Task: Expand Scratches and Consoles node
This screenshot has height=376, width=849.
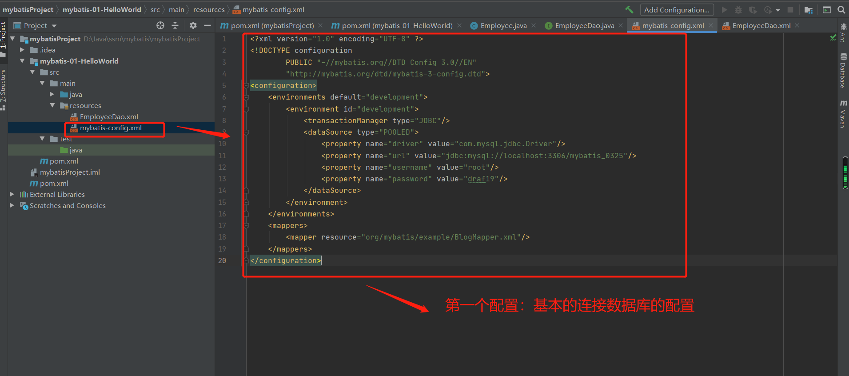Action: click(12, 205)
